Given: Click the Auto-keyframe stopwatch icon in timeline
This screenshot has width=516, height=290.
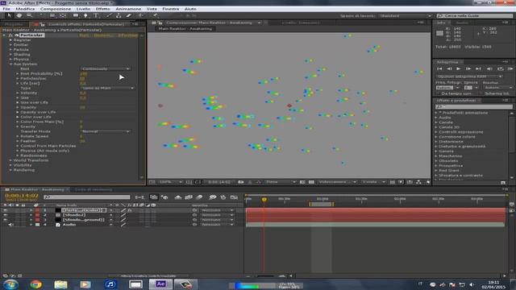Looking at the screenshot, I should (223, 197).
